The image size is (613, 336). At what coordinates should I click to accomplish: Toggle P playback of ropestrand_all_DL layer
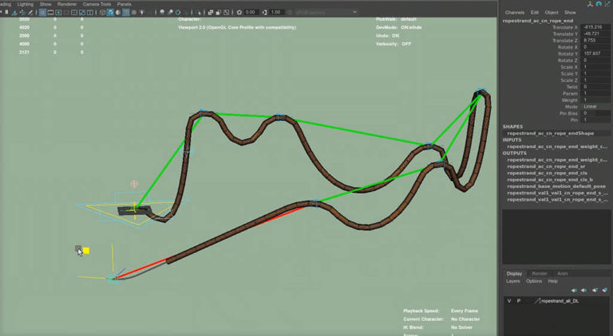click(x=519, y=301)
